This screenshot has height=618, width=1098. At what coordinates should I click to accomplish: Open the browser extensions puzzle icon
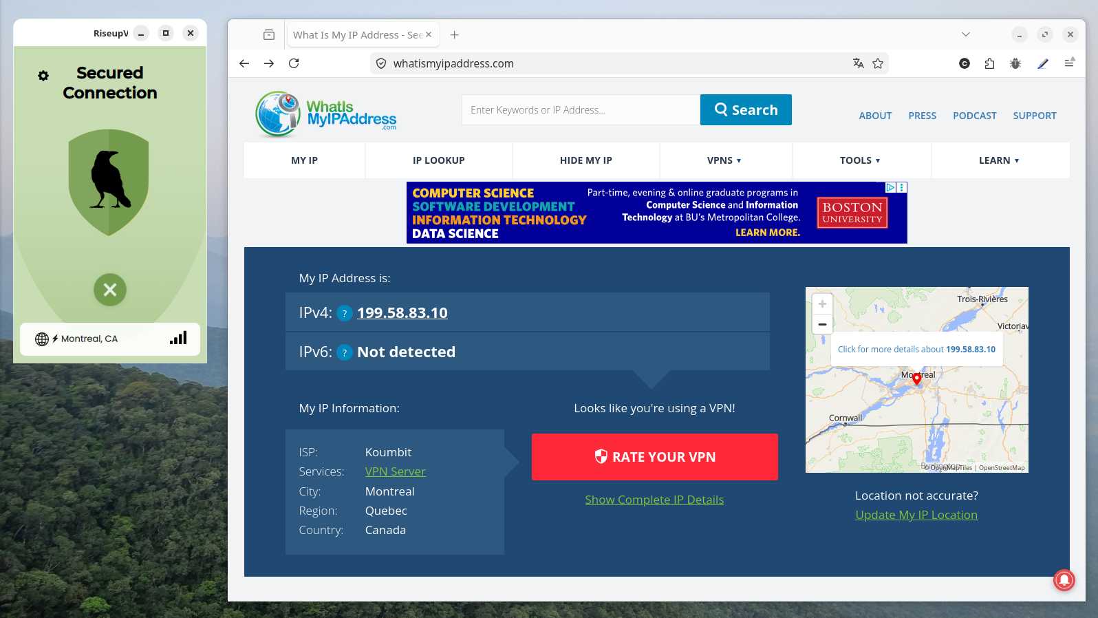[x=989, y=63]
